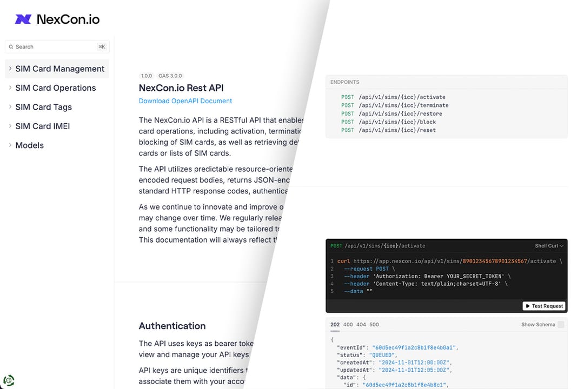584x389 pixels.
Task: Open the SIM Card IMEI section
Action: click(x=43, y=126)
